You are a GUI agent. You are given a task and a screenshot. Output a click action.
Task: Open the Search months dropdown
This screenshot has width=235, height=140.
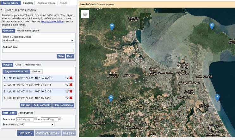(x=37, y=125)
